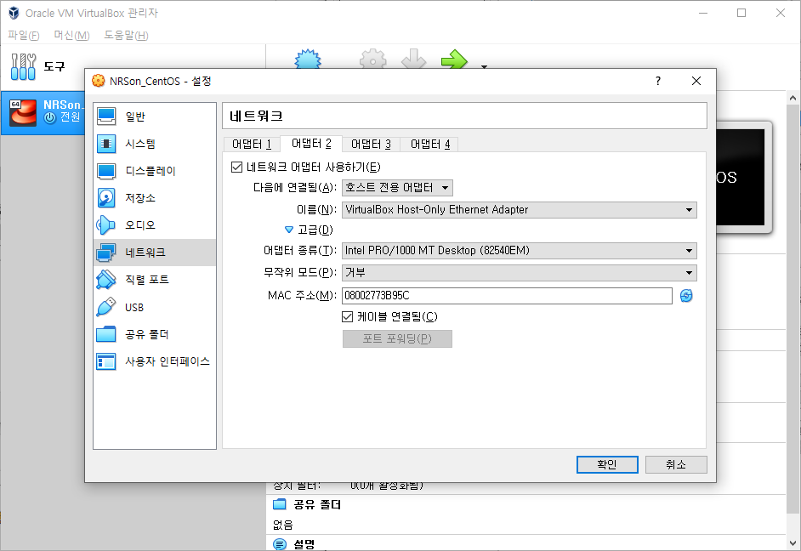Screen dimensions: 801x551
Task: Toggle 케이블 연결됨 checkbox
Action: click(348, 316)
